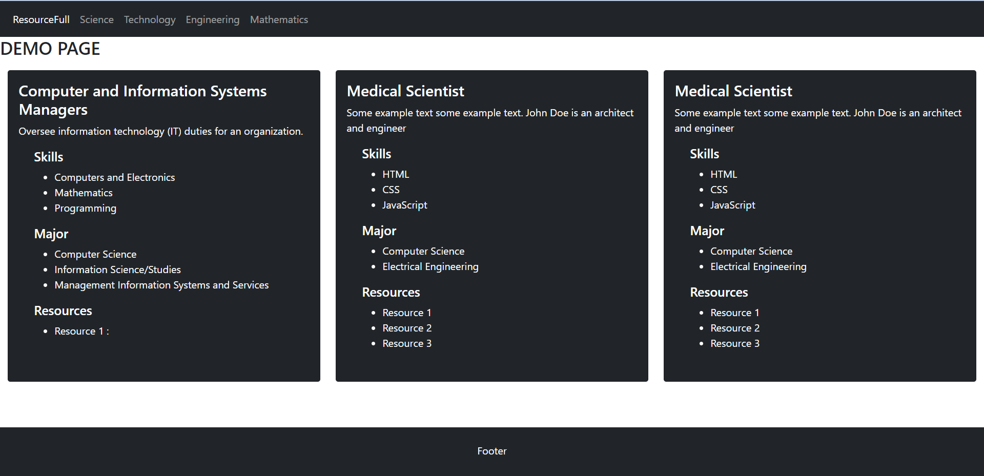Screen dimensions: 984x476
Task: Click Resource 3 in the middle card
Action: 407,343
